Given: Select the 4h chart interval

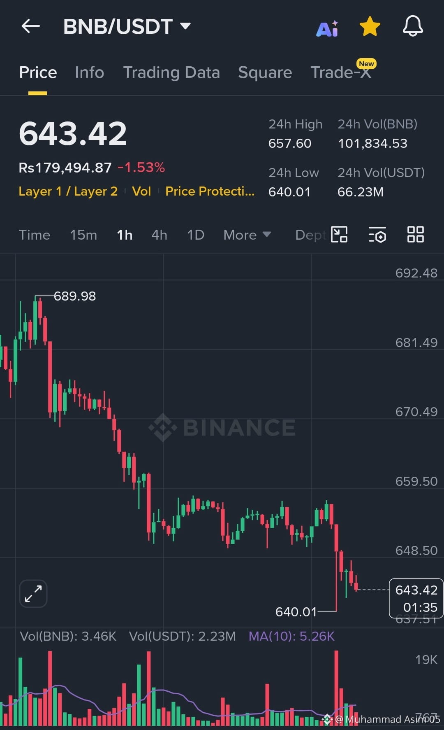Looking at the screenshot, I should pyautogui.click(x=159, y=235).
